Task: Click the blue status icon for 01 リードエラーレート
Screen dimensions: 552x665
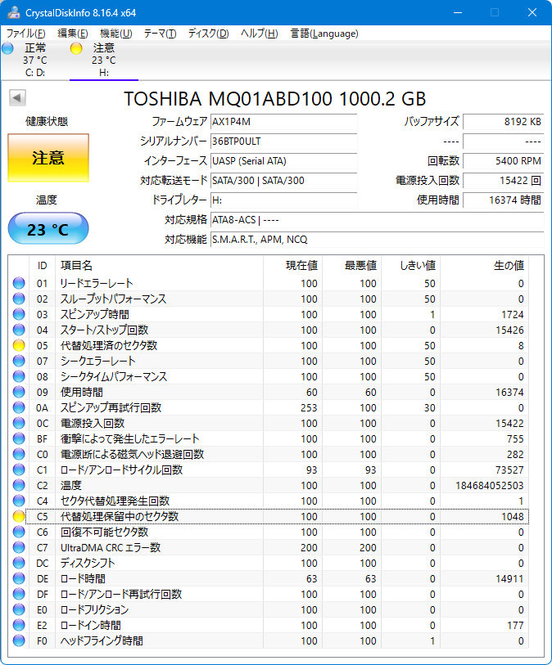Action: (19, 283)
